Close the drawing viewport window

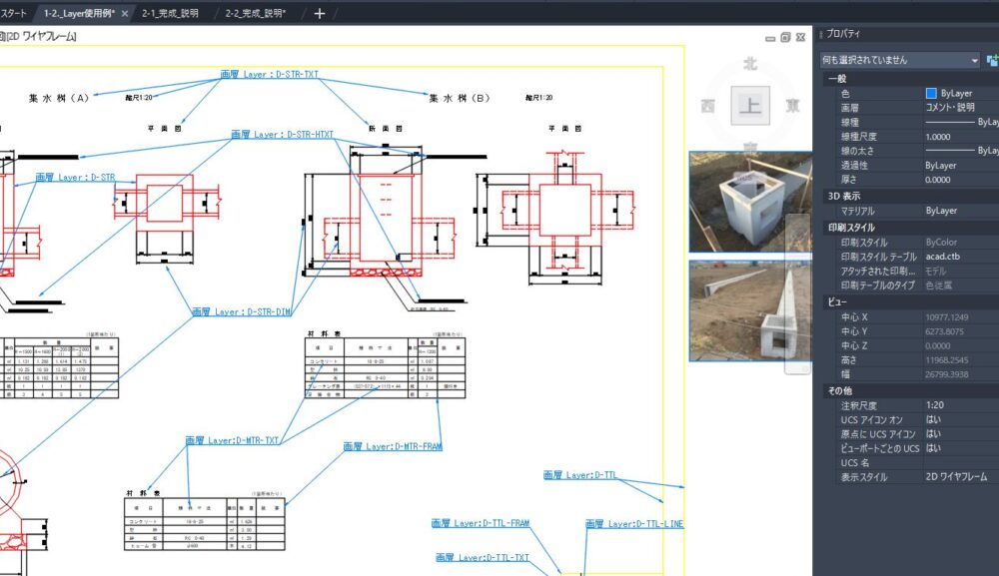point(801,38)
